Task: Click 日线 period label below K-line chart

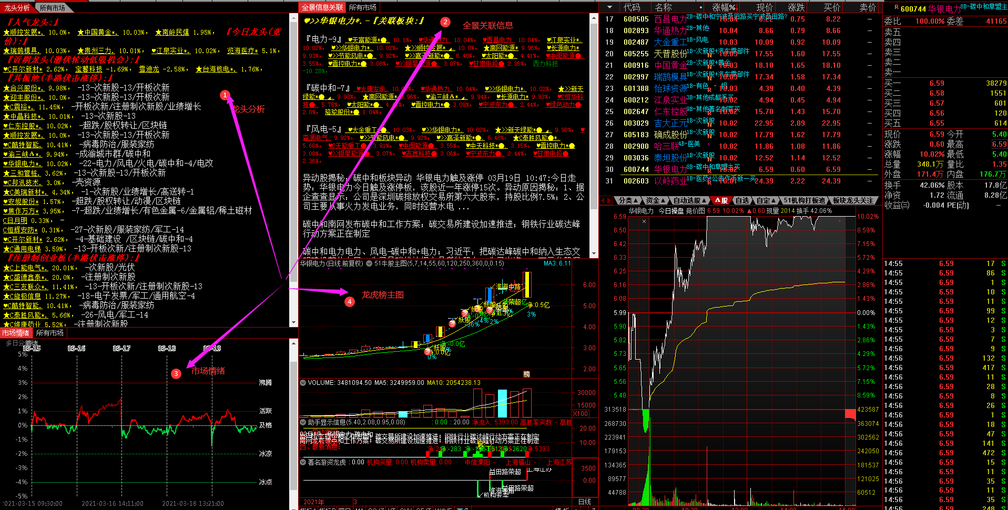Action: tap(584, 502)
